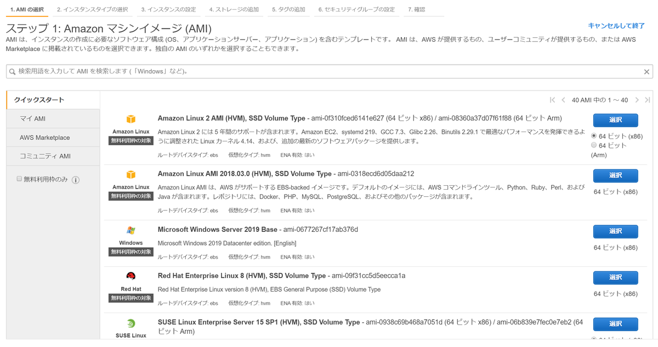Click the Amazon Linux AMI 2018.03.0 cube icon
The height and width of the screenshot is (347, 658).
[x=131, y=173]
